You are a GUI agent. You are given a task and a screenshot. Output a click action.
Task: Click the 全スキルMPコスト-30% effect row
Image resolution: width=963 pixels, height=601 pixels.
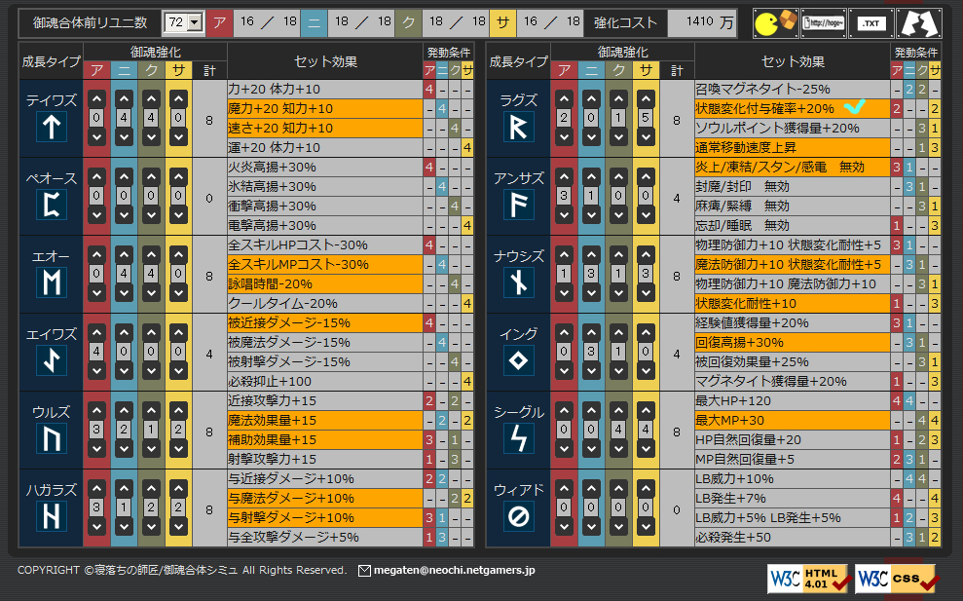(x=325, y=264)
